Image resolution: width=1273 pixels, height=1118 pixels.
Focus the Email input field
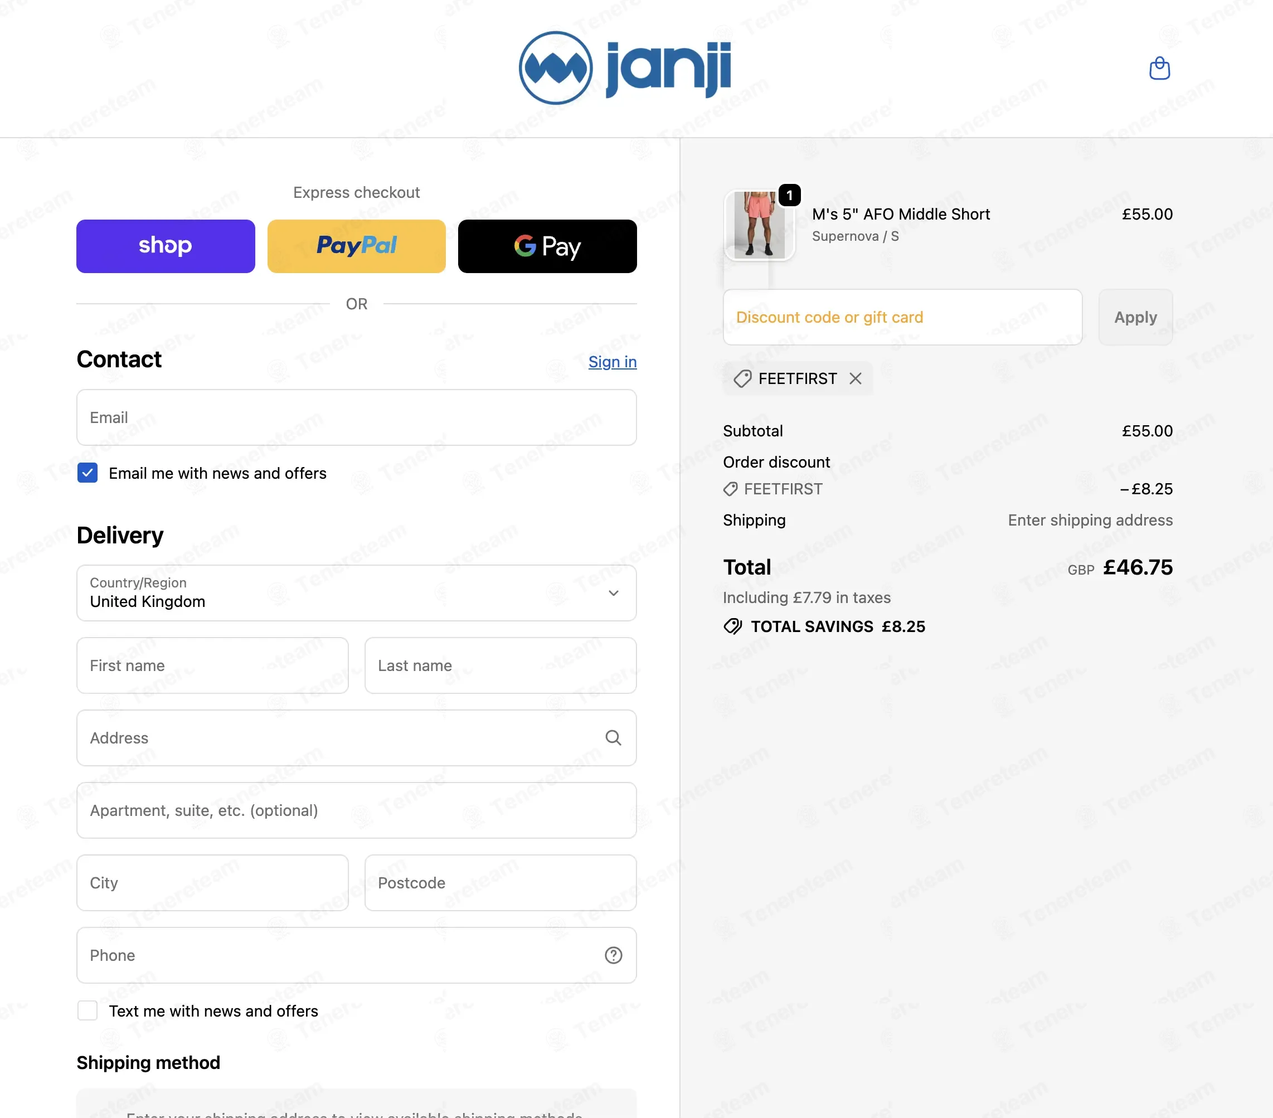click(x=356, y=417)
